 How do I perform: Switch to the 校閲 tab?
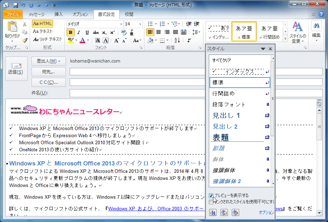(x=129, y=14)
